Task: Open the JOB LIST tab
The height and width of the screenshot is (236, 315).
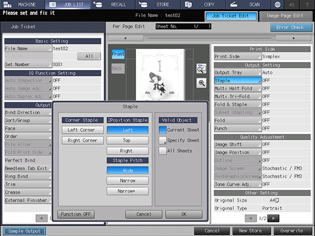Action: 68,4
